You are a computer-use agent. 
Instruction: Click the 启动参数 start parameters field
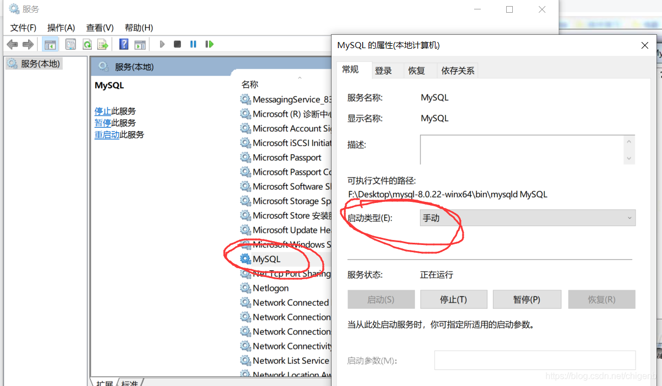535,360
